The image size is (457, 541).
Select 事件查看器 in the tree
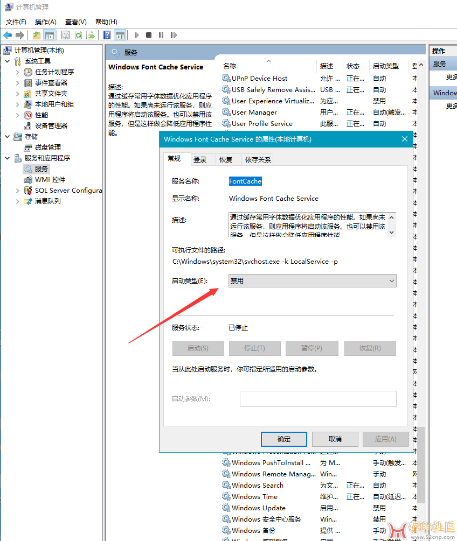point(51,83)
